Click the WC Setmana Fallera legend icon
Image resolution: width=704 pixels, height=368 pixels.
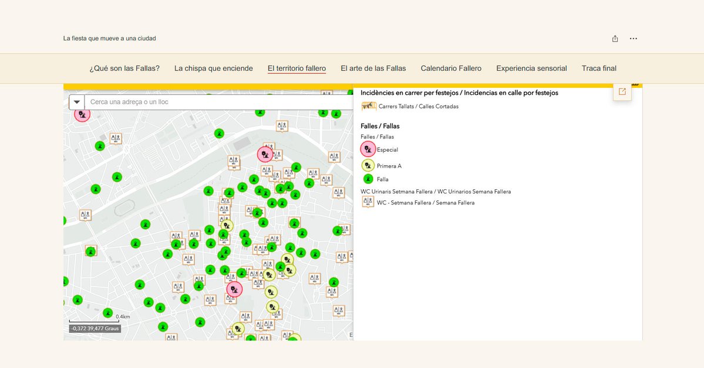[368, 202]
